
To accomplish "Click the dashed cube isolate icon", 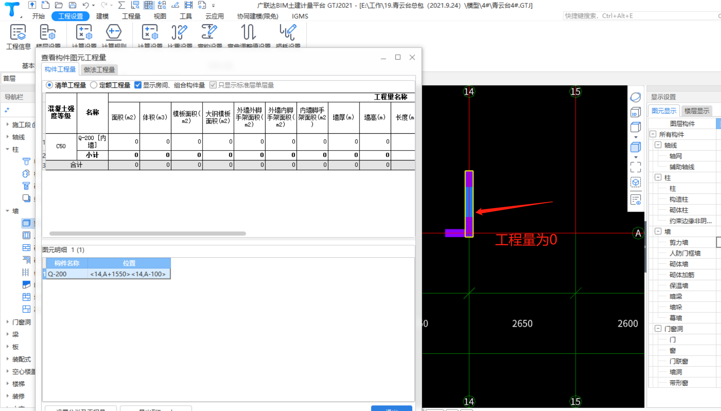I will (635, 182).
